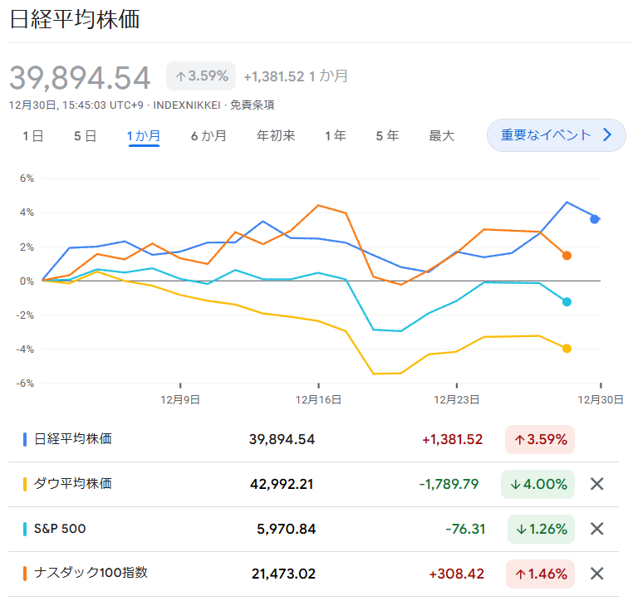Image resolution: width=633 pixels, height=601 pixels.
Task: Open the 免責条項 disclaimer link
Action: 252,105
